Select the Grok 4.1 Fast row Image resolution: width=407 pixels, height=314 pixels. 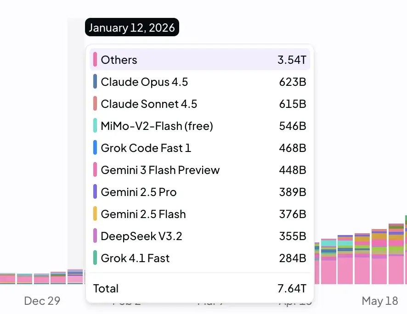coord(200,258)
